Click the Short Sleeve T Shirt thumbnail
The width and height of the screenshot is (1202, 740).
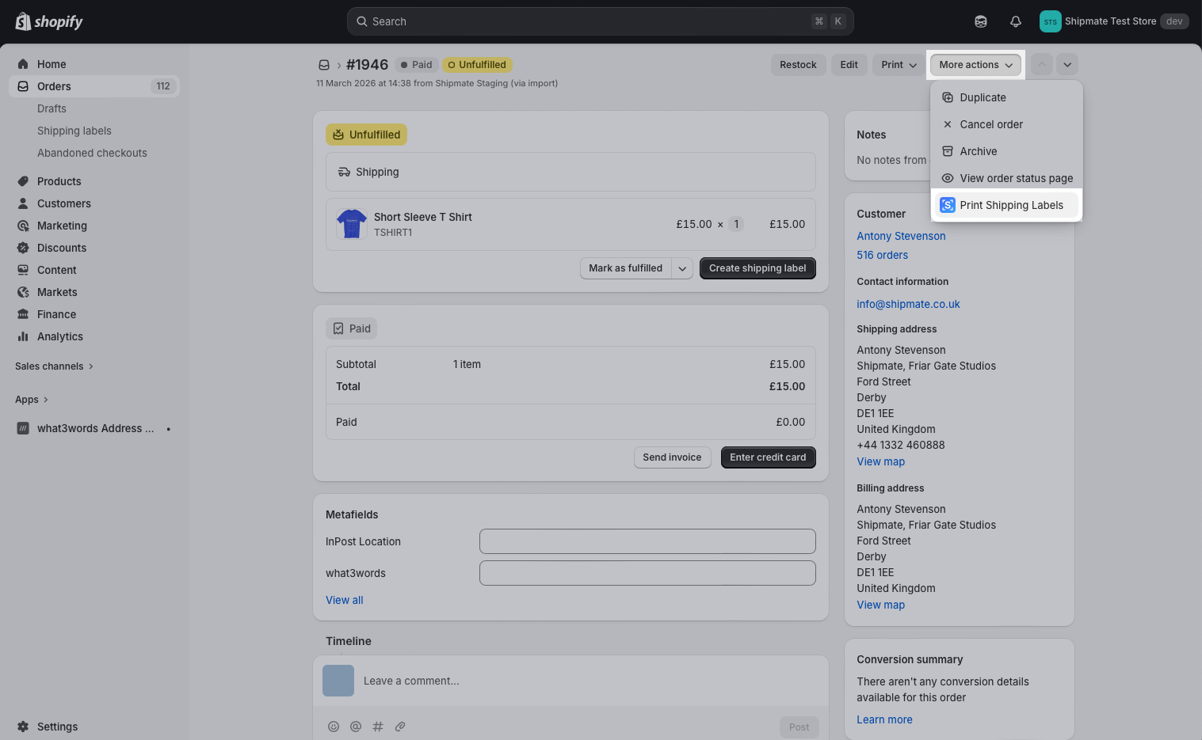351,224
